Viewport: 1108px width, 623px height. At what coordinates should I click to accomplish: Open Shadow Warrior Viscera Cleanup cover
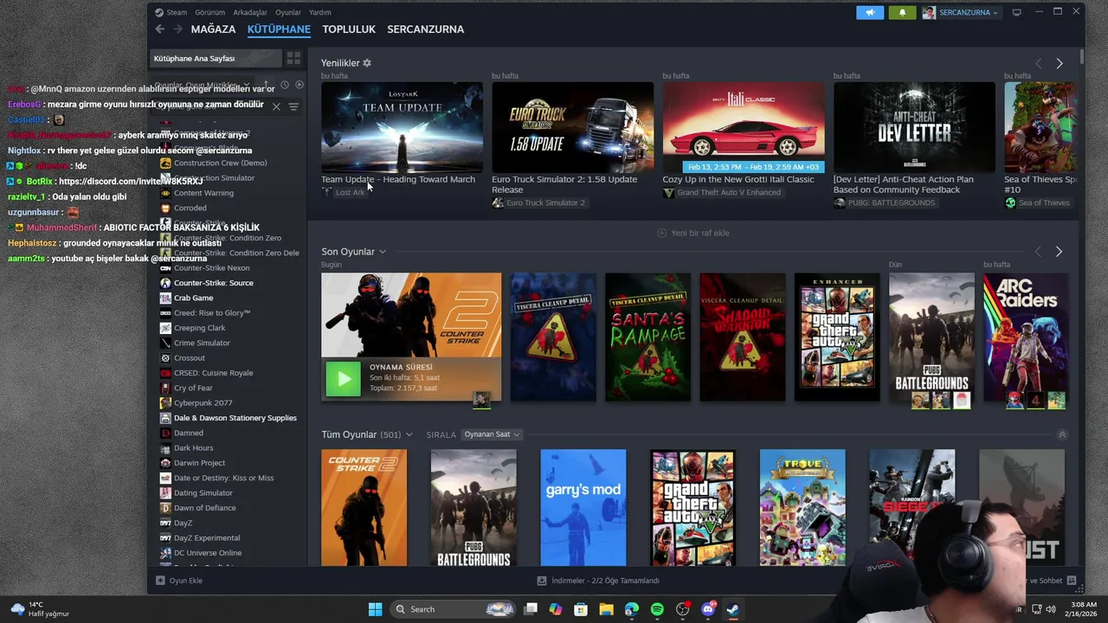(743, 337)
